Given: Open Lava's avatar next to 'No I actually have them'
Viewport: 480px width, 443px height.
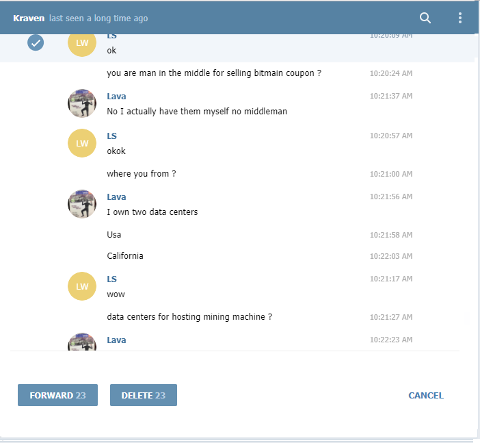Looking at the screenshot, I should pyautogui.click(x=82, y=103).
